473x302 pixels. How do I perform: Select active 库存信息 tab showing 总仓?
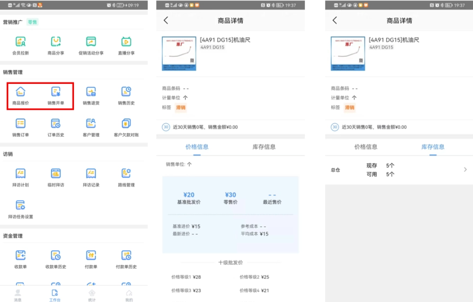pos(433,147)
